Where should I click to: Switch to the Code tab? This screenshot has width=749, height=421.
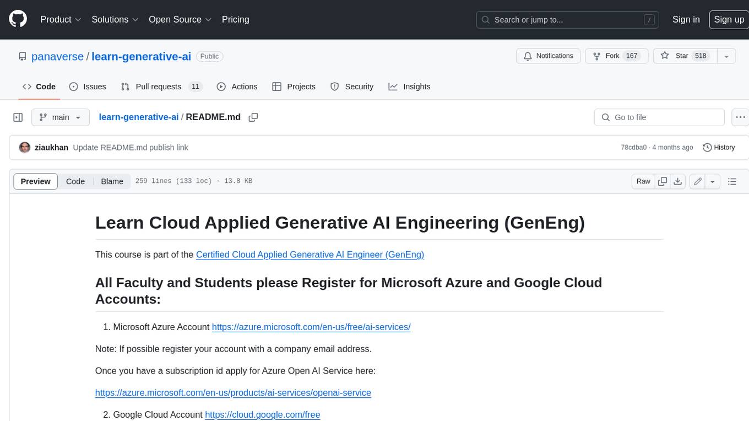coord(39,87)
